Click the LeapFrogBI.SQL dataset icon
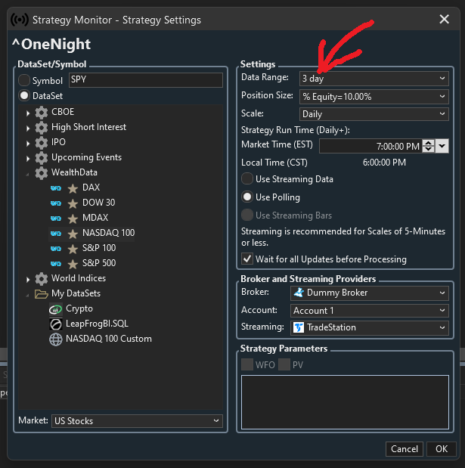The image size is (465, 468). pos(55,324)
